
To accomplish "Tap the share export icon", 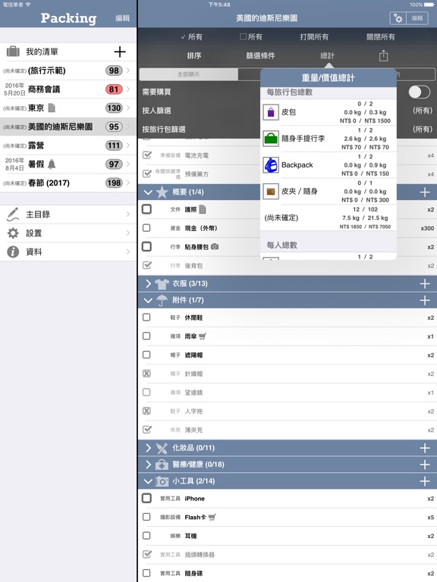I will 383,55.
